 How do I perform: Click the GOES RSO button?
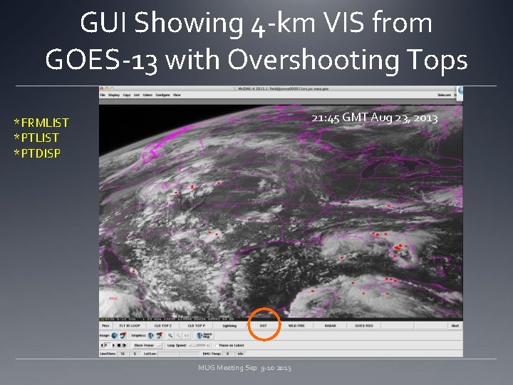[x=364, y=326]
